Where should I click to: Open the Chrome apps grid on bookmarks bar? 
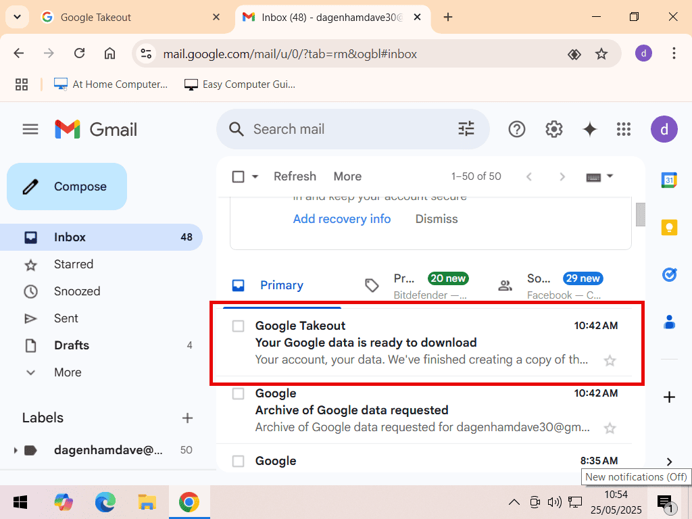[21, 84]
